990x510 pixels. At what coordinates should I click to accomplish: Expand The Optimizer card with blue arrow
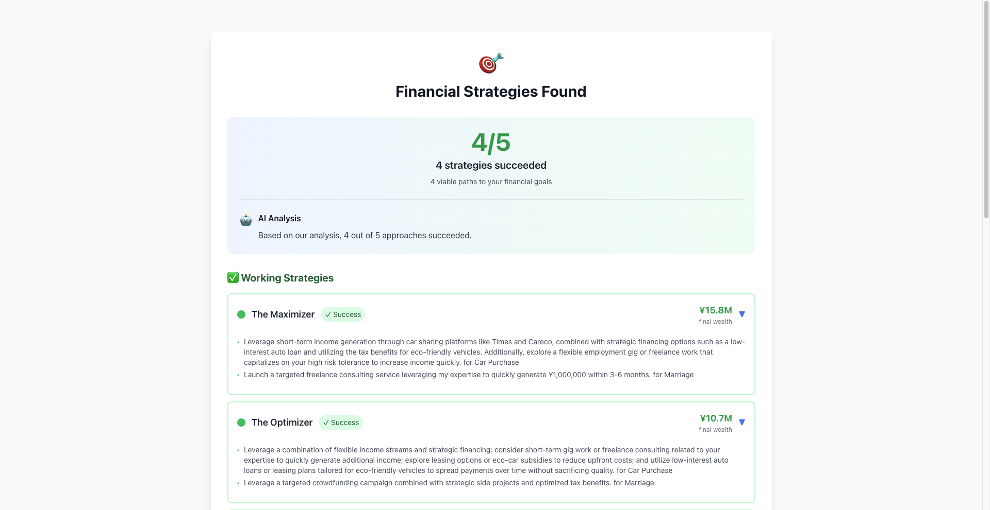point(742,422)
